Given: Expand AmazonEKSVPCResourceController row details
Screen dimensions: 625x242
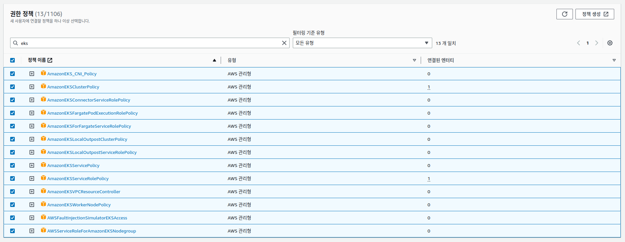Looking at the screenshot, I should (32, 192).
